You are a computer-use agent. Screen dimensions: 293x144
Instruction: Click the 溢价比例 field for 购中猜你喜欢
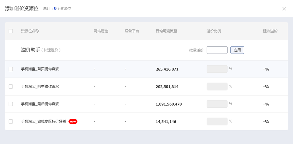coord(217,87)
